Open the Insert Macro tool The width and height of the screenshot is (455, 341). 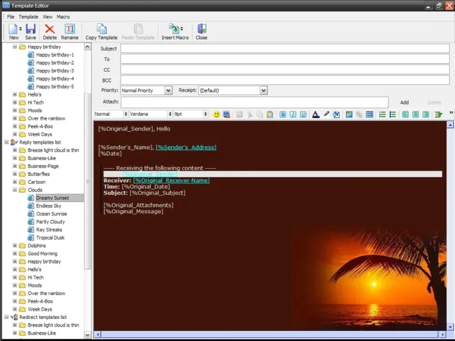tap(175, 31)
